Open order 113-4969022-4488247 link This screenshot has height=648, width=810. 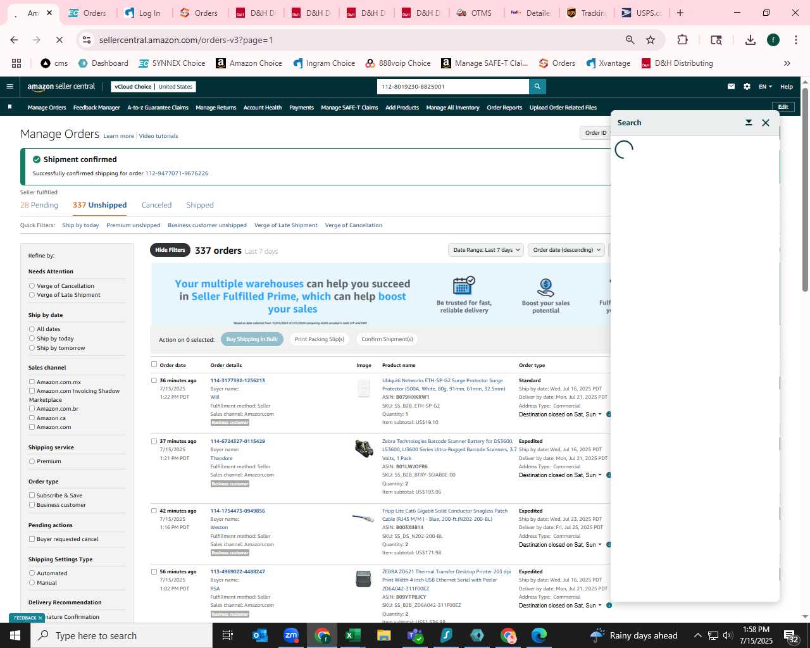(x=237, y=571)
